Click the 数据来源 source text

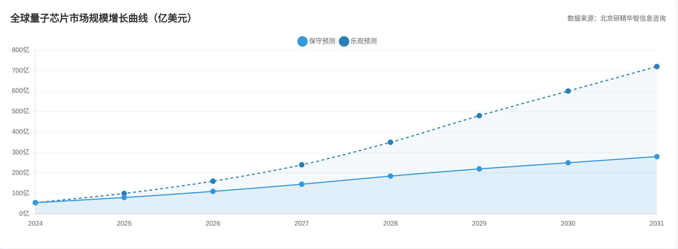click(x=616, y=18)
